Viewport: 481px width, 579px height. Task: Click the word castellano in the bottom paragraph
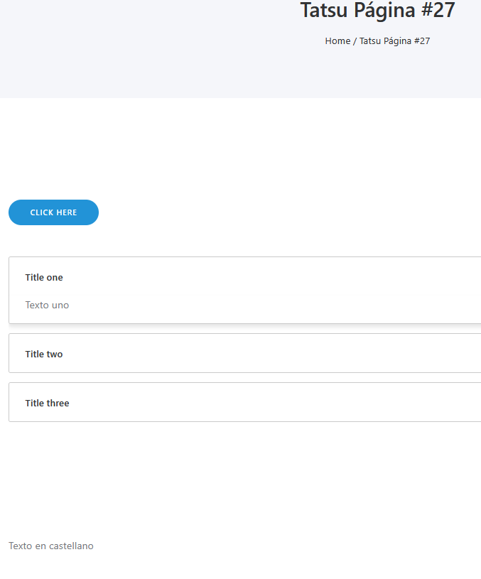tap(71, 546)
